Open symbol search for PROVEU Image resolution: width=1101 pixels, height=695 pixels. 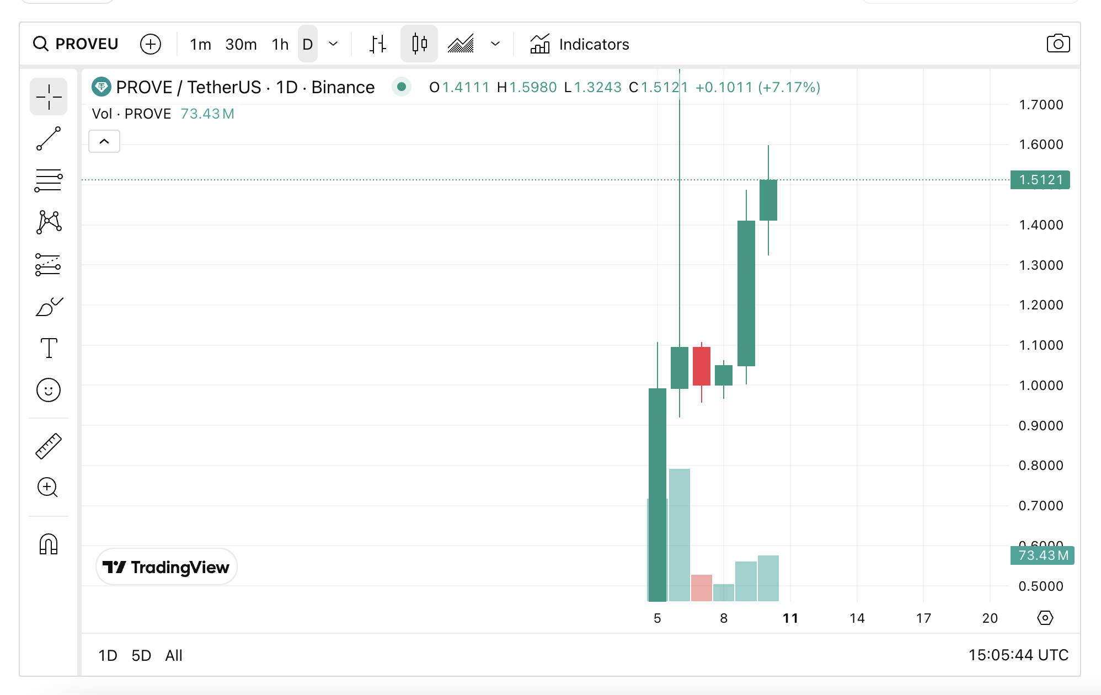pos(76,44)
